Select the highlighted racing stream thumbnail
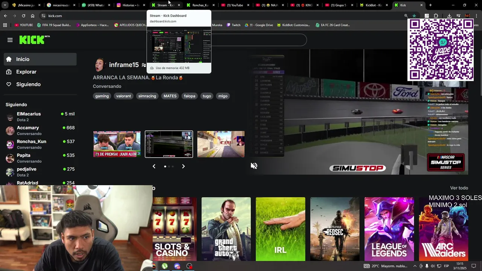Image resolution: width=482 pixels, height=271 pixels. [x=169, y=144]
